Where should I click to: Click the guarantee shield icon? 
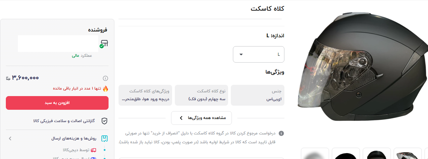click(x=104, y=121)
